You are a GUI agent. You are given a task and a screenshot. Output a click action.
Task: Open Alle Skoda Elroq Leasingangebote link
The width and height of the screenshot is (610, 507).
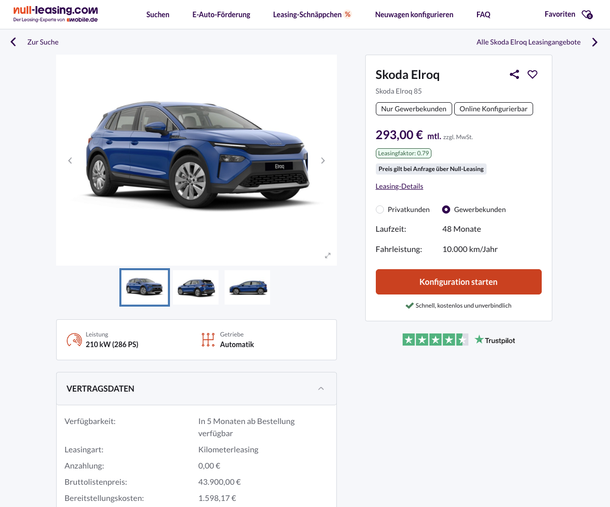pos(529,42)
